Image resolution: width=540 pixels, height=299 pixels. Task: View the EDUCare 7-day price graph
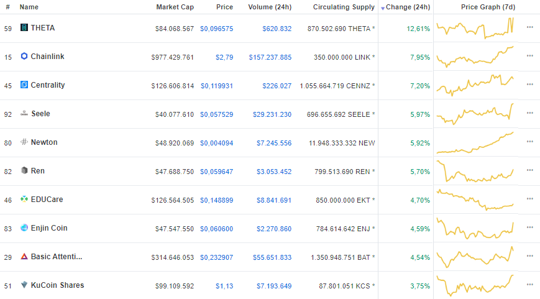(x=475, y=200)
